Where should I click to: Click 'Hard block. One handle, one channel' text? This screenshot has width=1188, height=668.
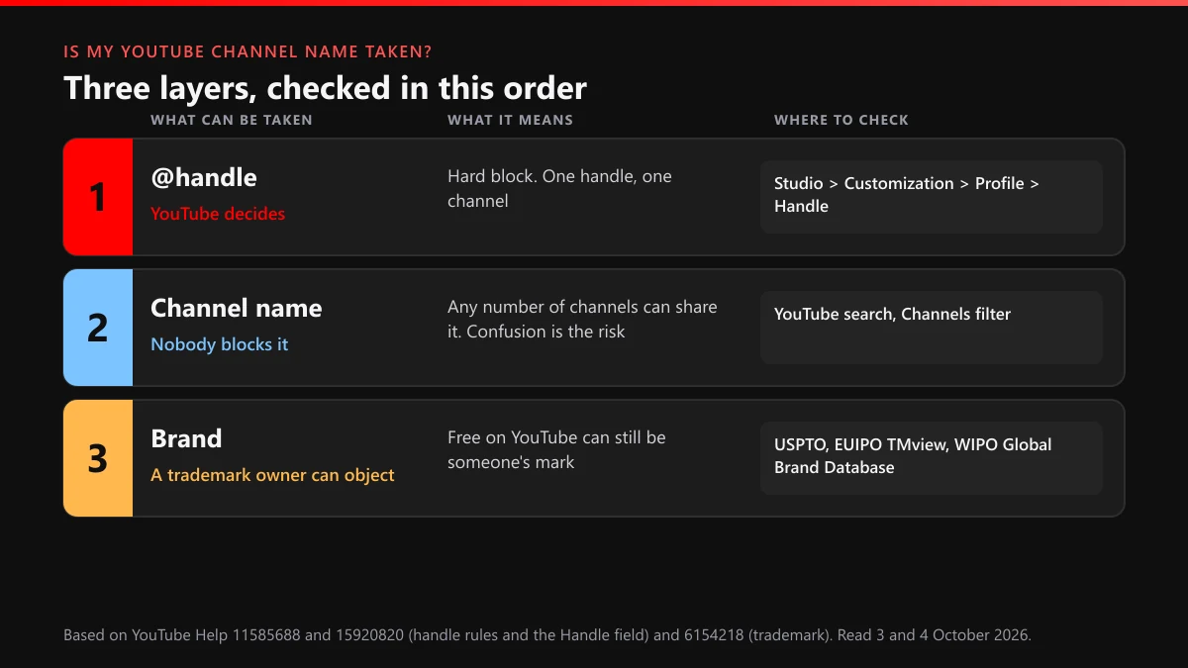pos(559,188)
